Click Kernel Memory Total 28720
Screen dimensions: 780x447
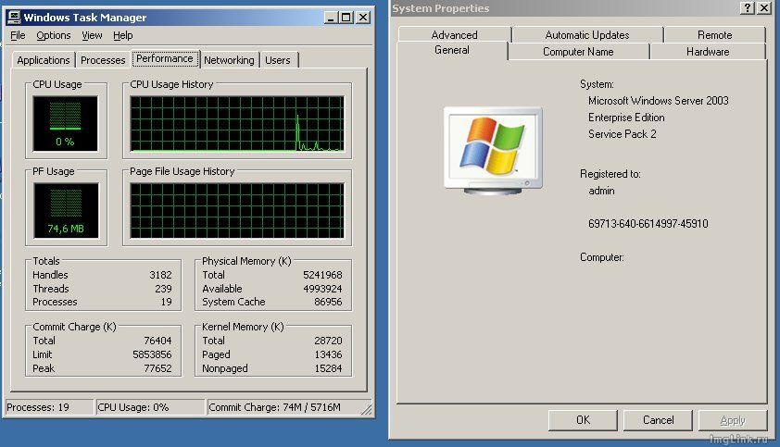point(328,341)
